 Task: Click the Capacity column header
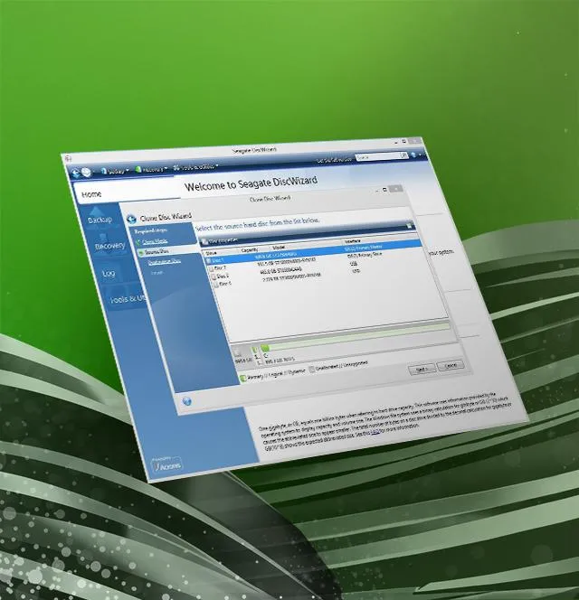tap(250, 250)
